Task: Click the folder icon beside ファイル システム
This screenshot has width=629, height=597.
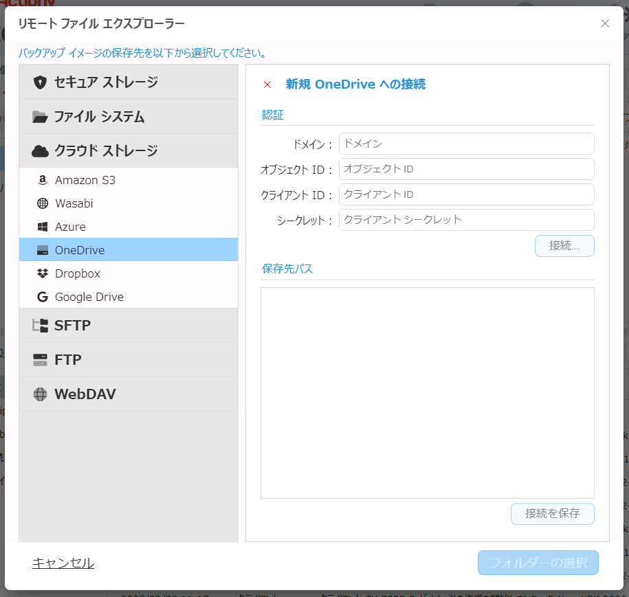Action: coord(40,117)
